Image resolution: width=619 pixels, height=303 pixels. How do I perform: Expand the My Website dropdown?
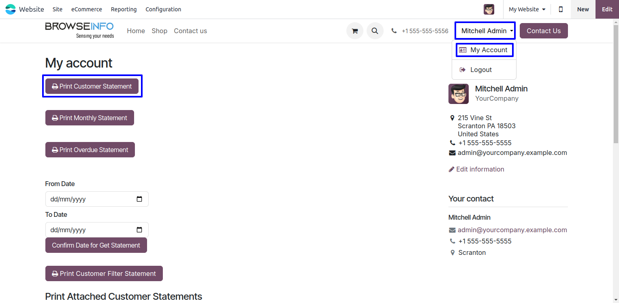tap(527, 9)
